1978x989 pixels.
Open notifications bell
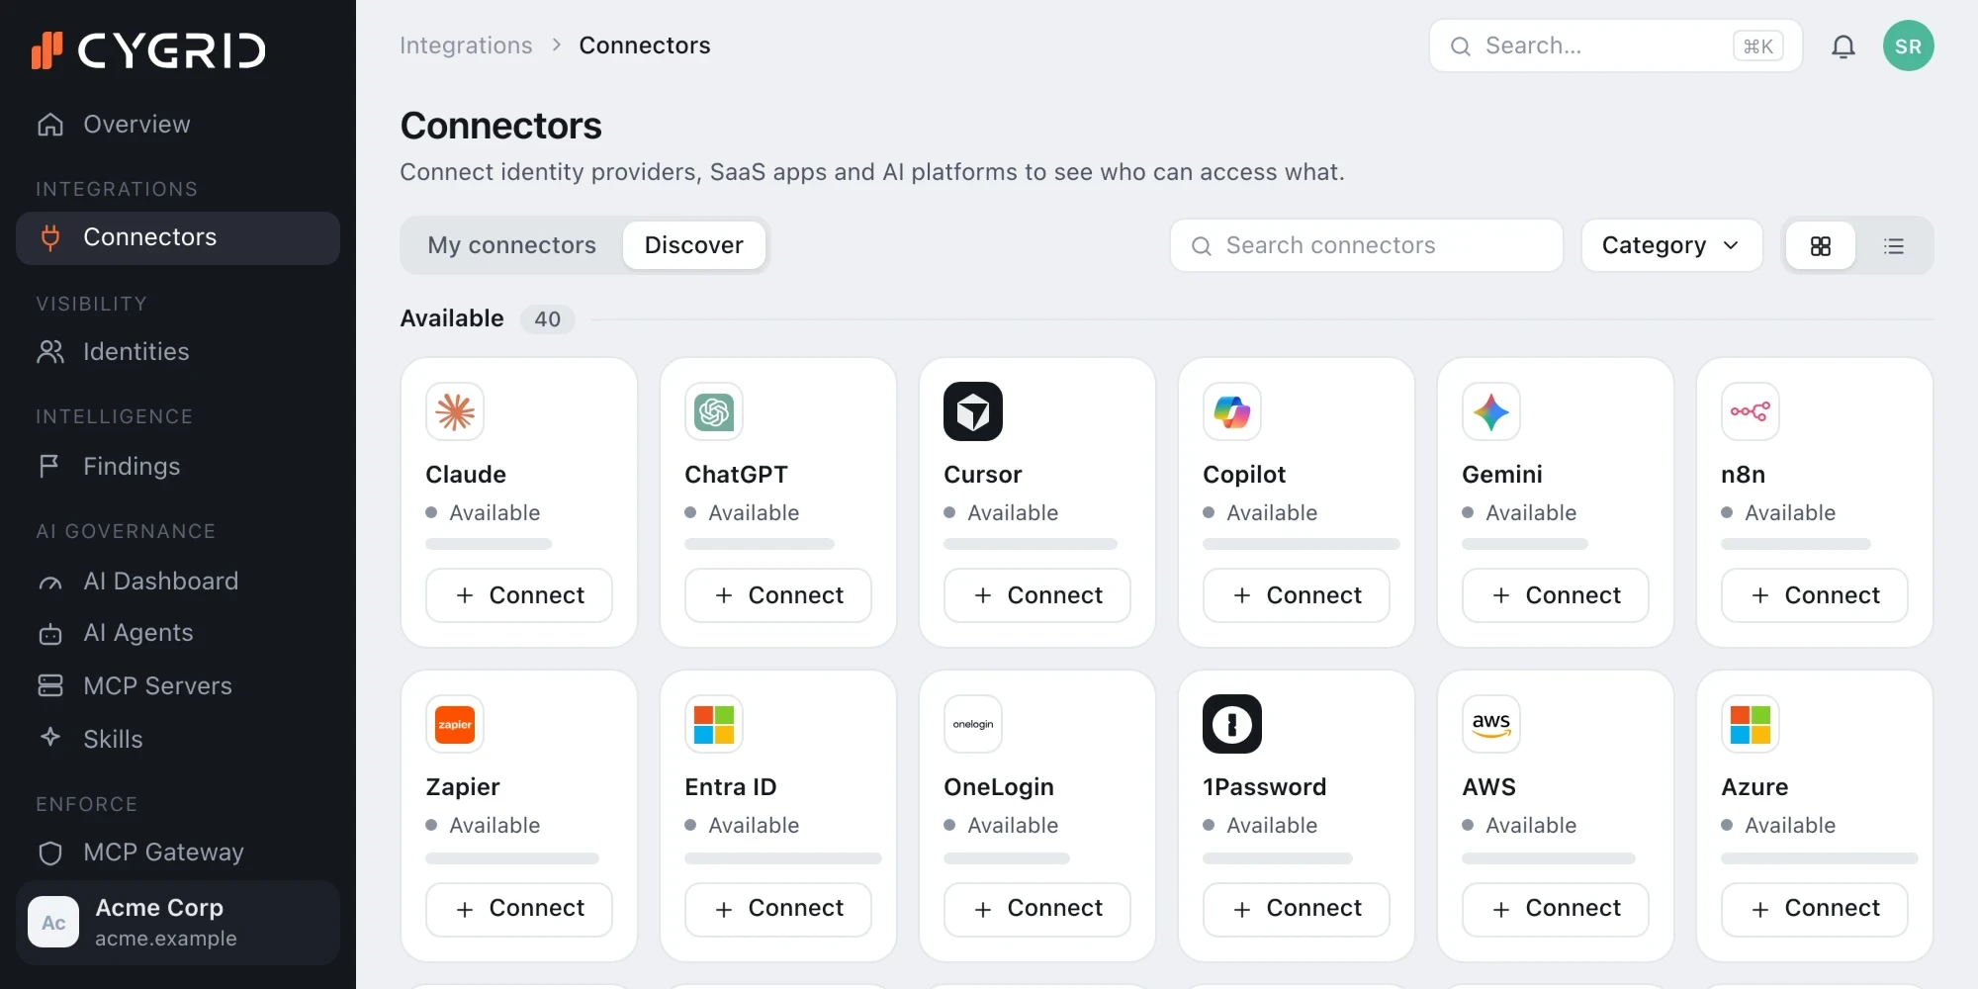[x=1843, y=46]
